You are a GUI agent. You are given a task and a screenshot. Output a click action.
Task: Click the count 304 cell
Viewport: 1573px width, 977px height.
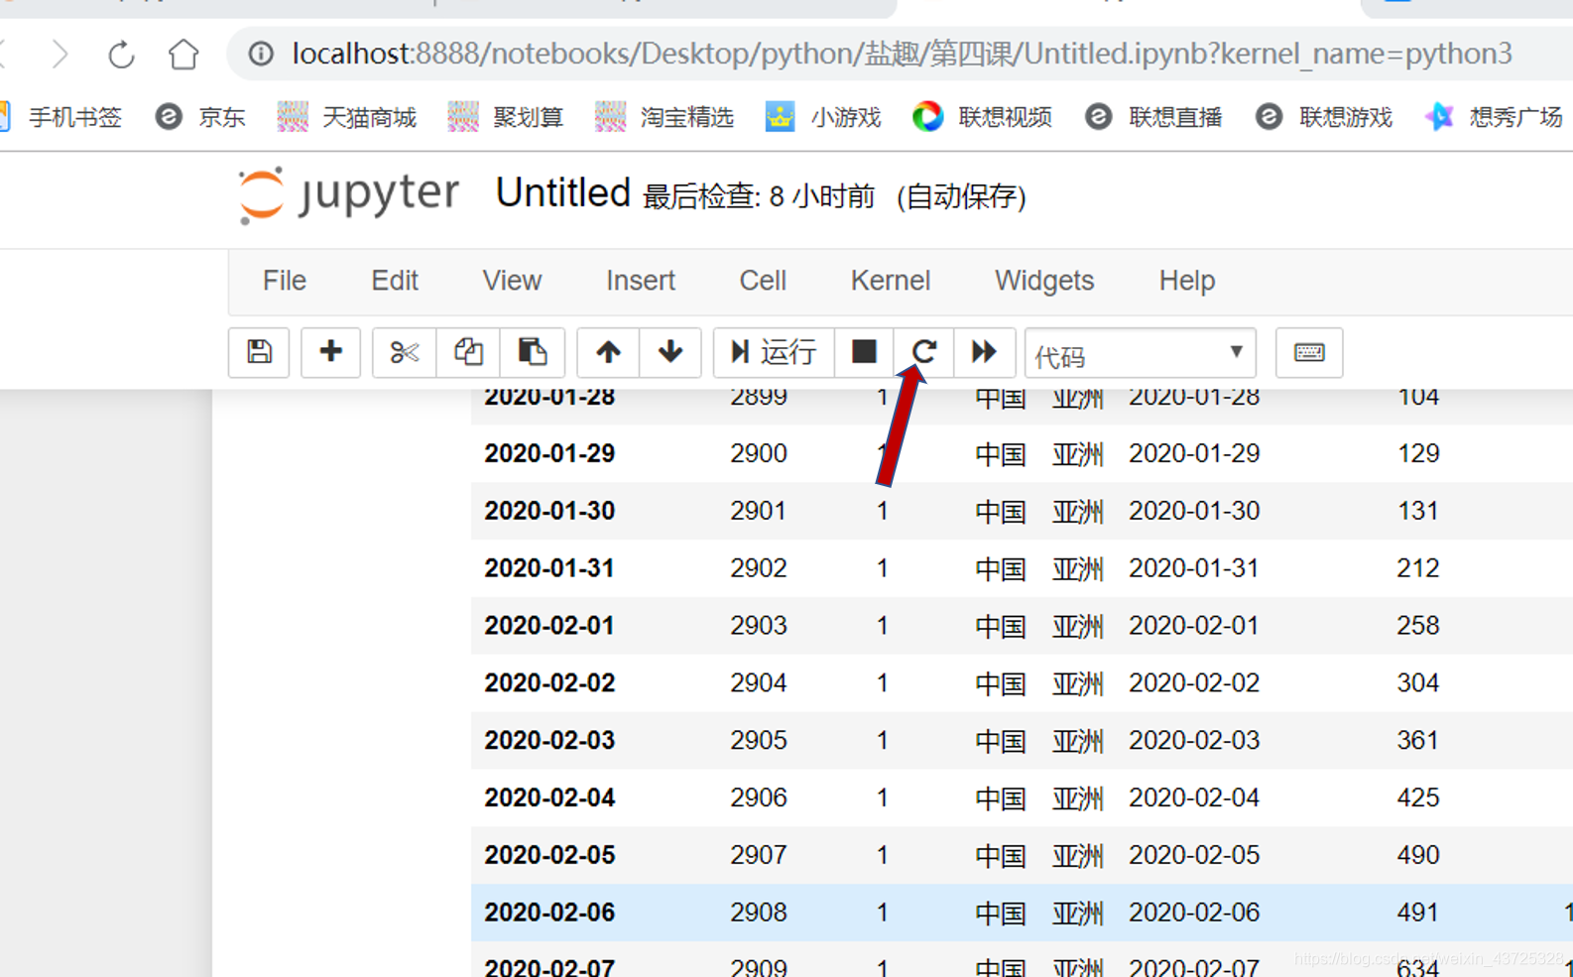click(x=1418, y=683)
